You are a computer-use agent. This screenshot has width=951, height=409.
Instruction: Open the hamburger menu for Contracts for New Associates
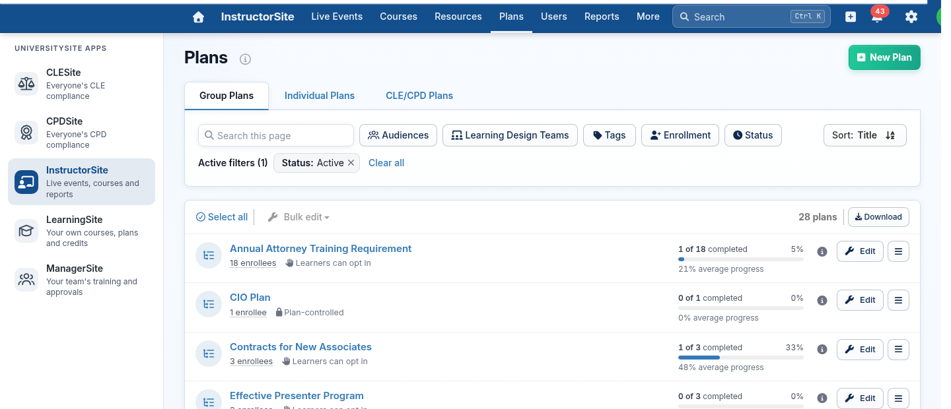pos(898,350)
